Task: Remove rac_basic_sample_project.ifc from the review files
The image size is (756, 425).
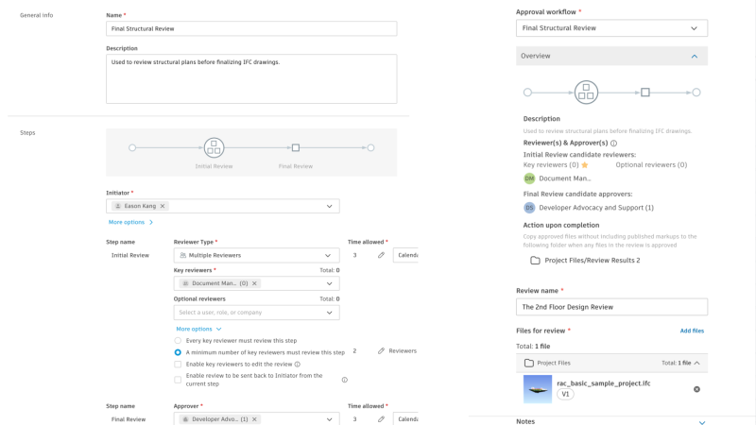Action: [x=696, y=389]
